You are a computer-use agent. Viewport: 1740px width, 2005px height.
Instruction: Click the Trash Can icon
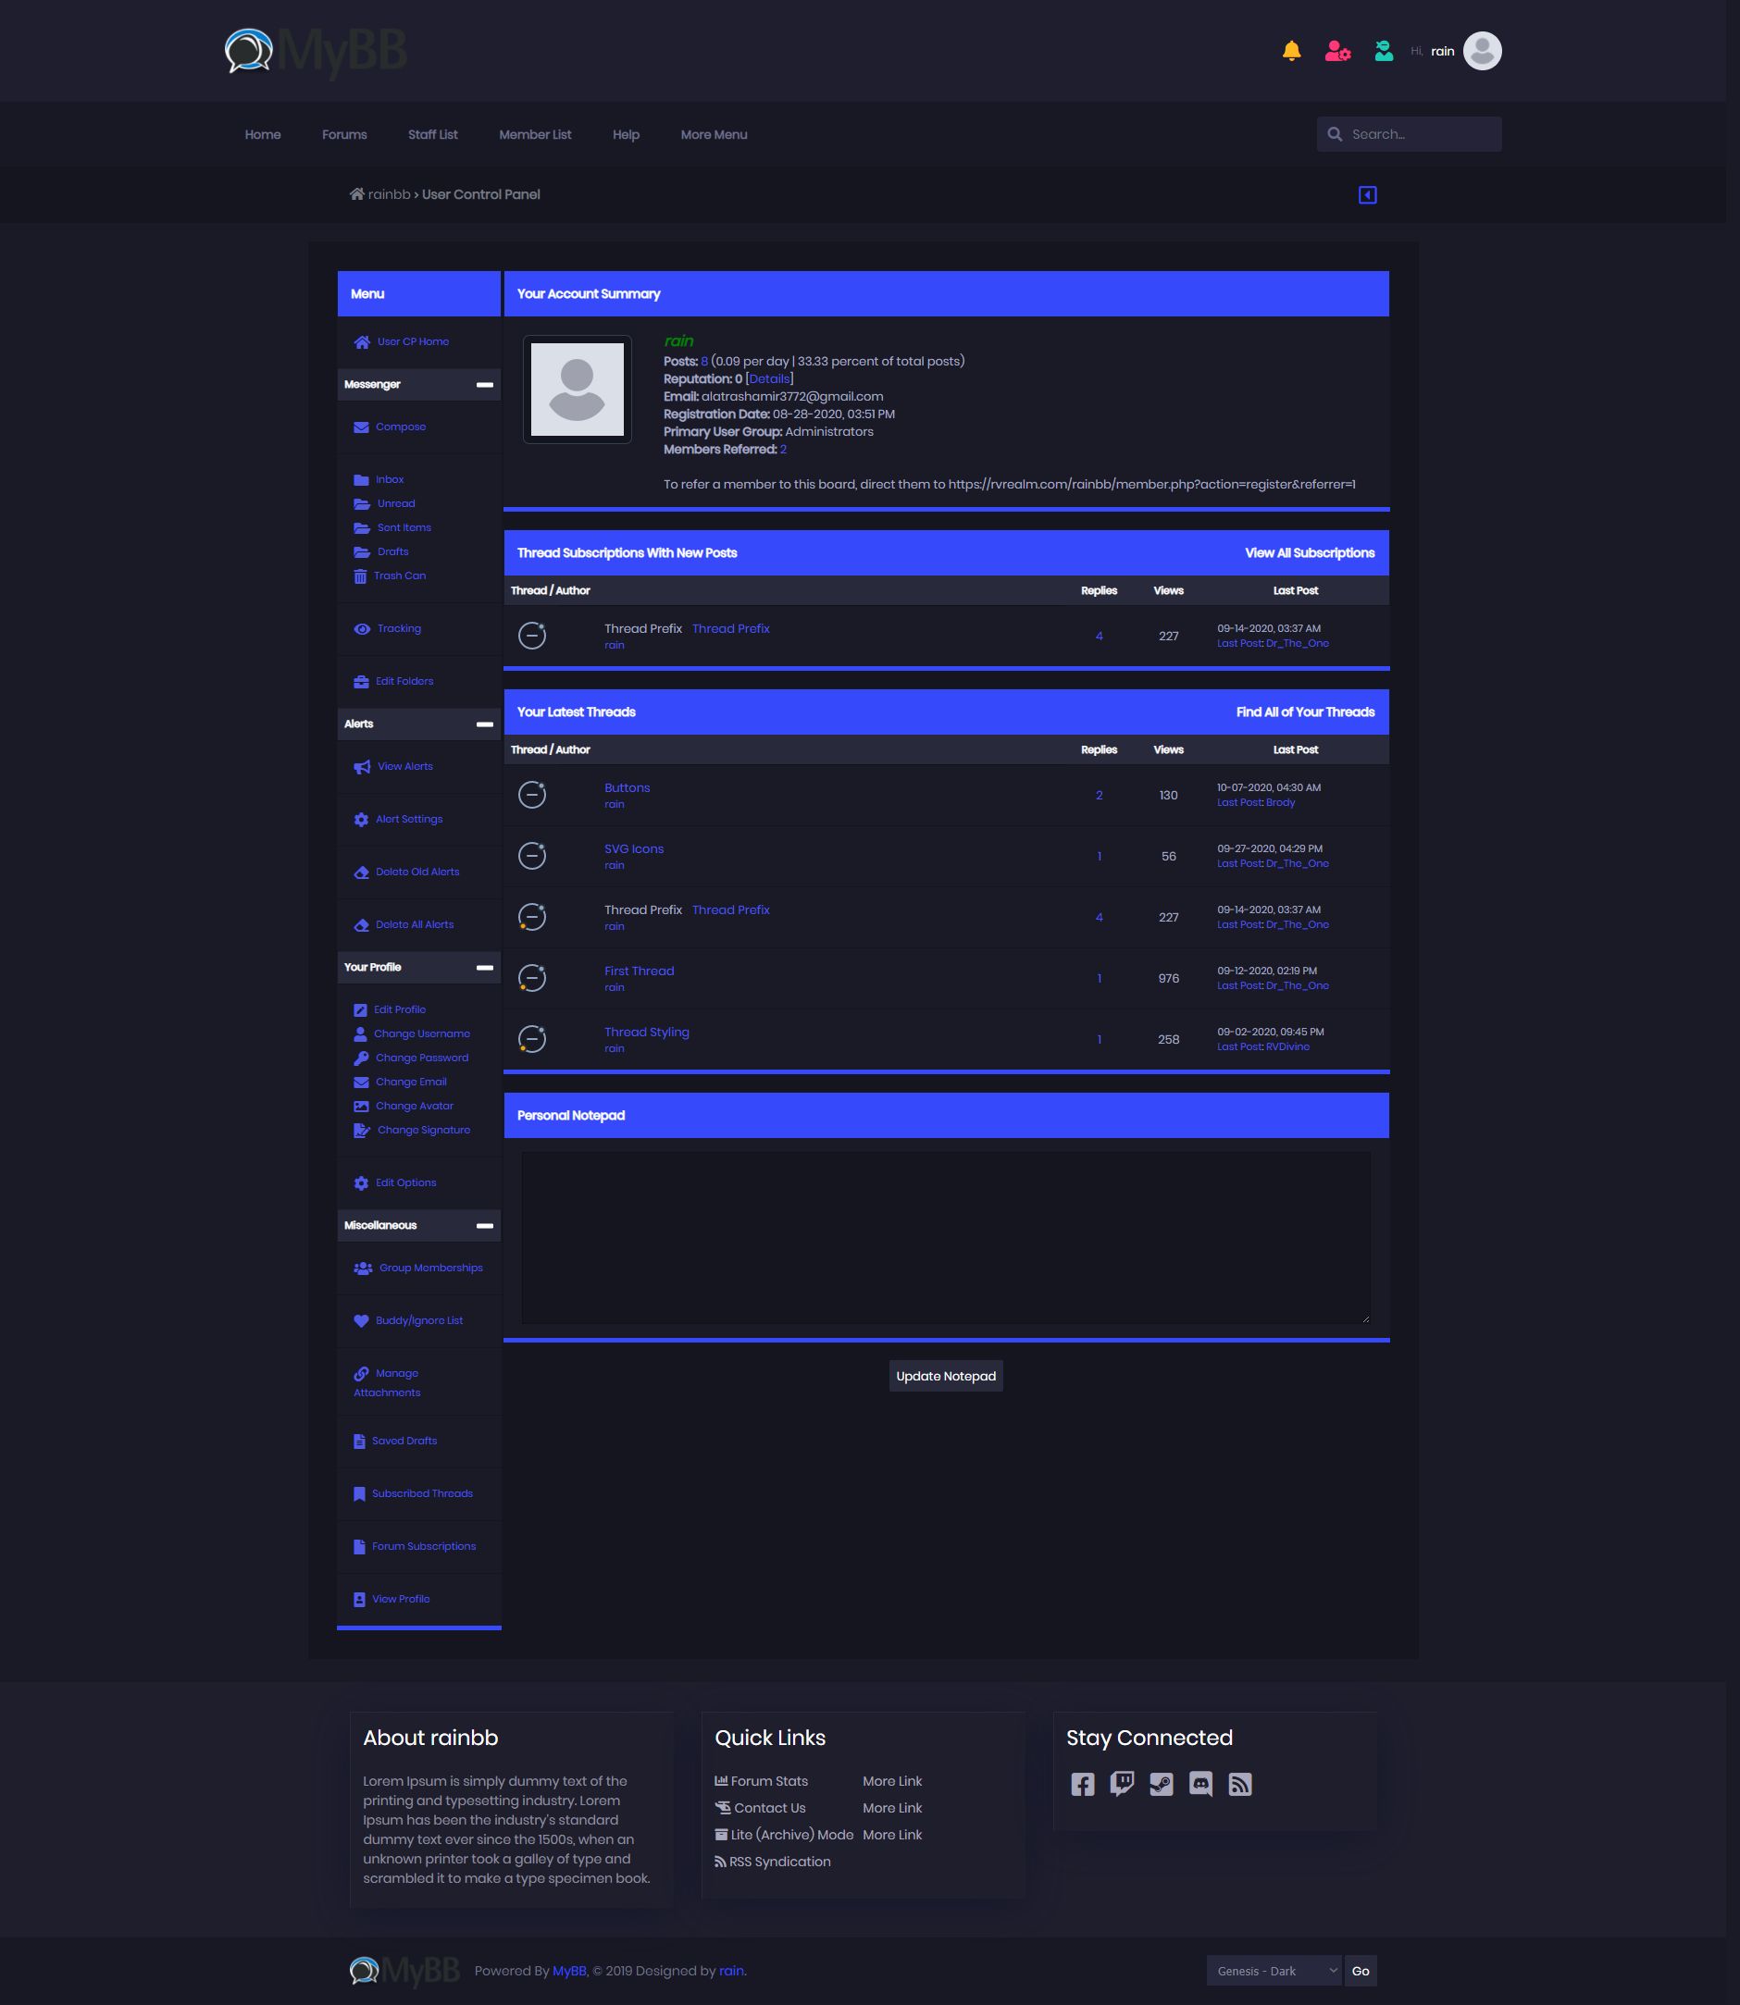pos(360,576)
